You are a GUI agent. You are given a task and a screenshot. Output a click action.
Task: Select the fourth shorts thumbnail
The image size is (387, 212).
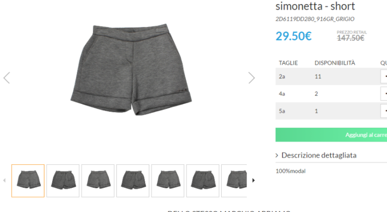coord(133,181)
